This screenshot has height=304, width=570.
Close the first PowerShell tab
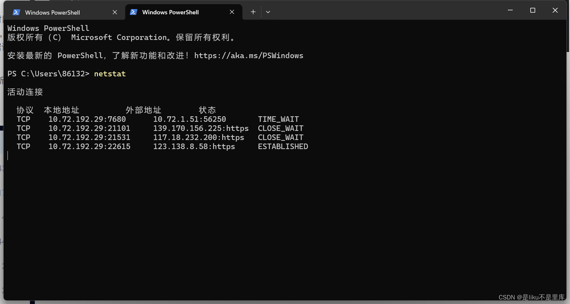click(x=115, y=12)
